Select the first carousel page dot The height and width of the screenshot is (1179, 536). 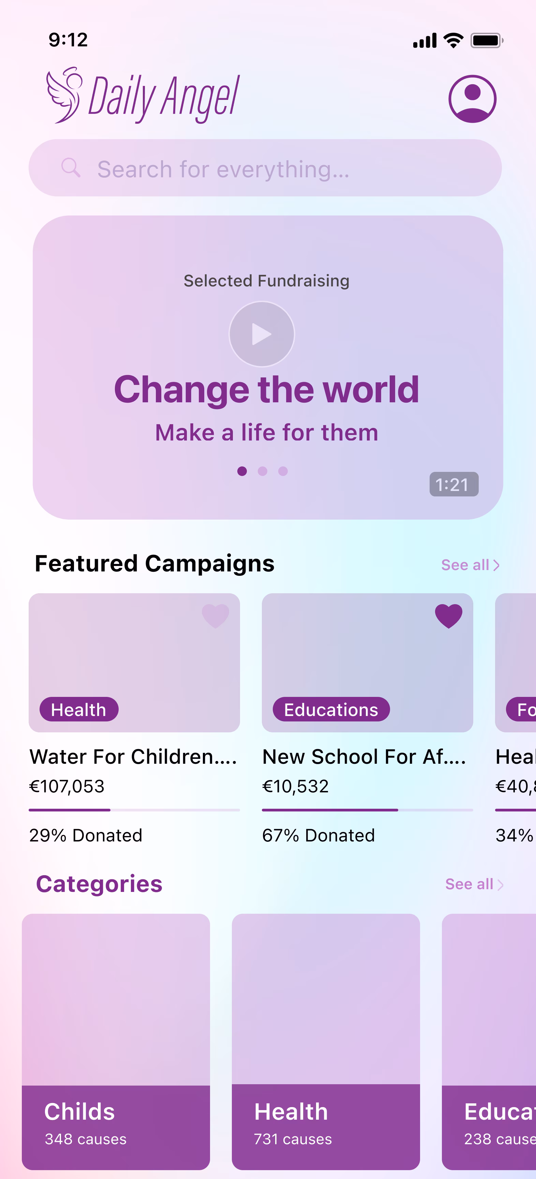coord(242,471)
